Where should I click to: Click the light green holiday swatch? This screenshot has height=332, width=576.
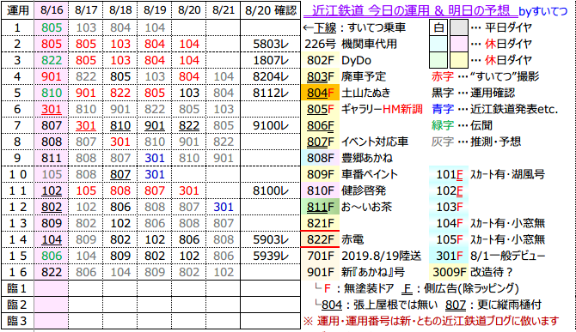438,60
